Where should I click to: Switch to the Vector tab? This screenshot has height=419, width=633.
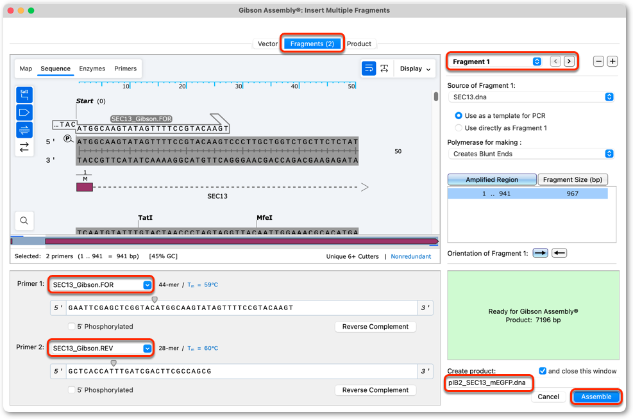[267, 44]
